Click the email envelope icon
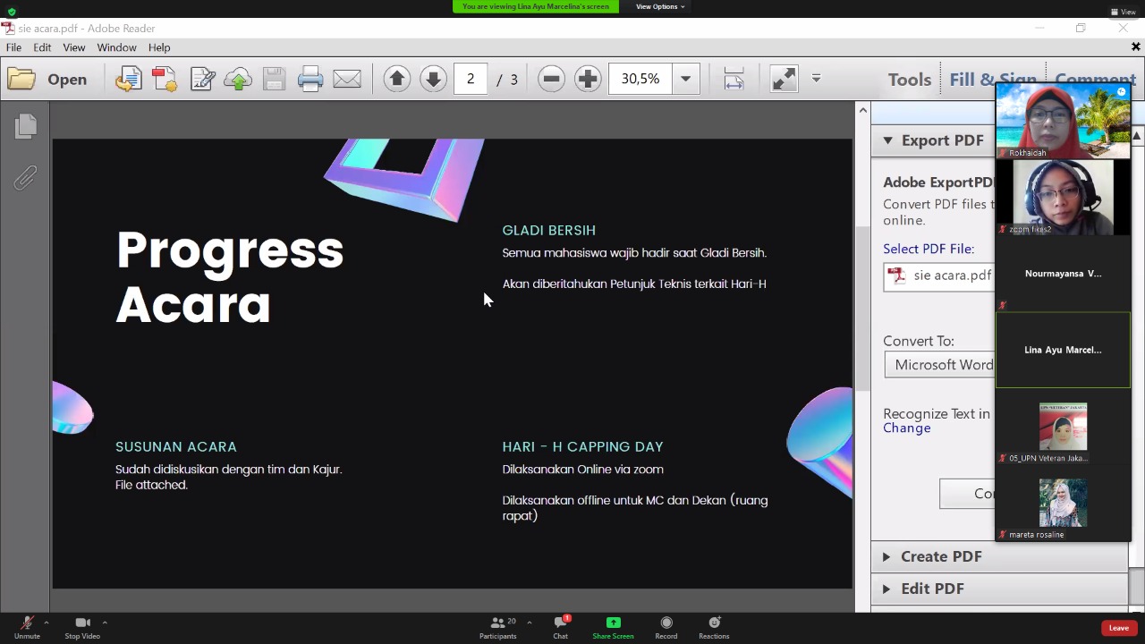Screen dimensions: 1145x644 point(347,80)
